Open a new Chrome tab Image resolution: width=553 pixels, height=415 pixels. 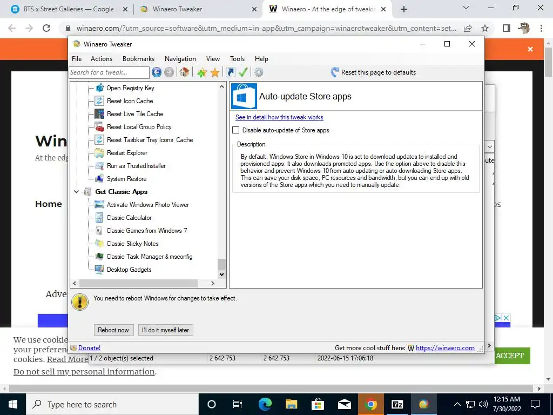[404, 9]
